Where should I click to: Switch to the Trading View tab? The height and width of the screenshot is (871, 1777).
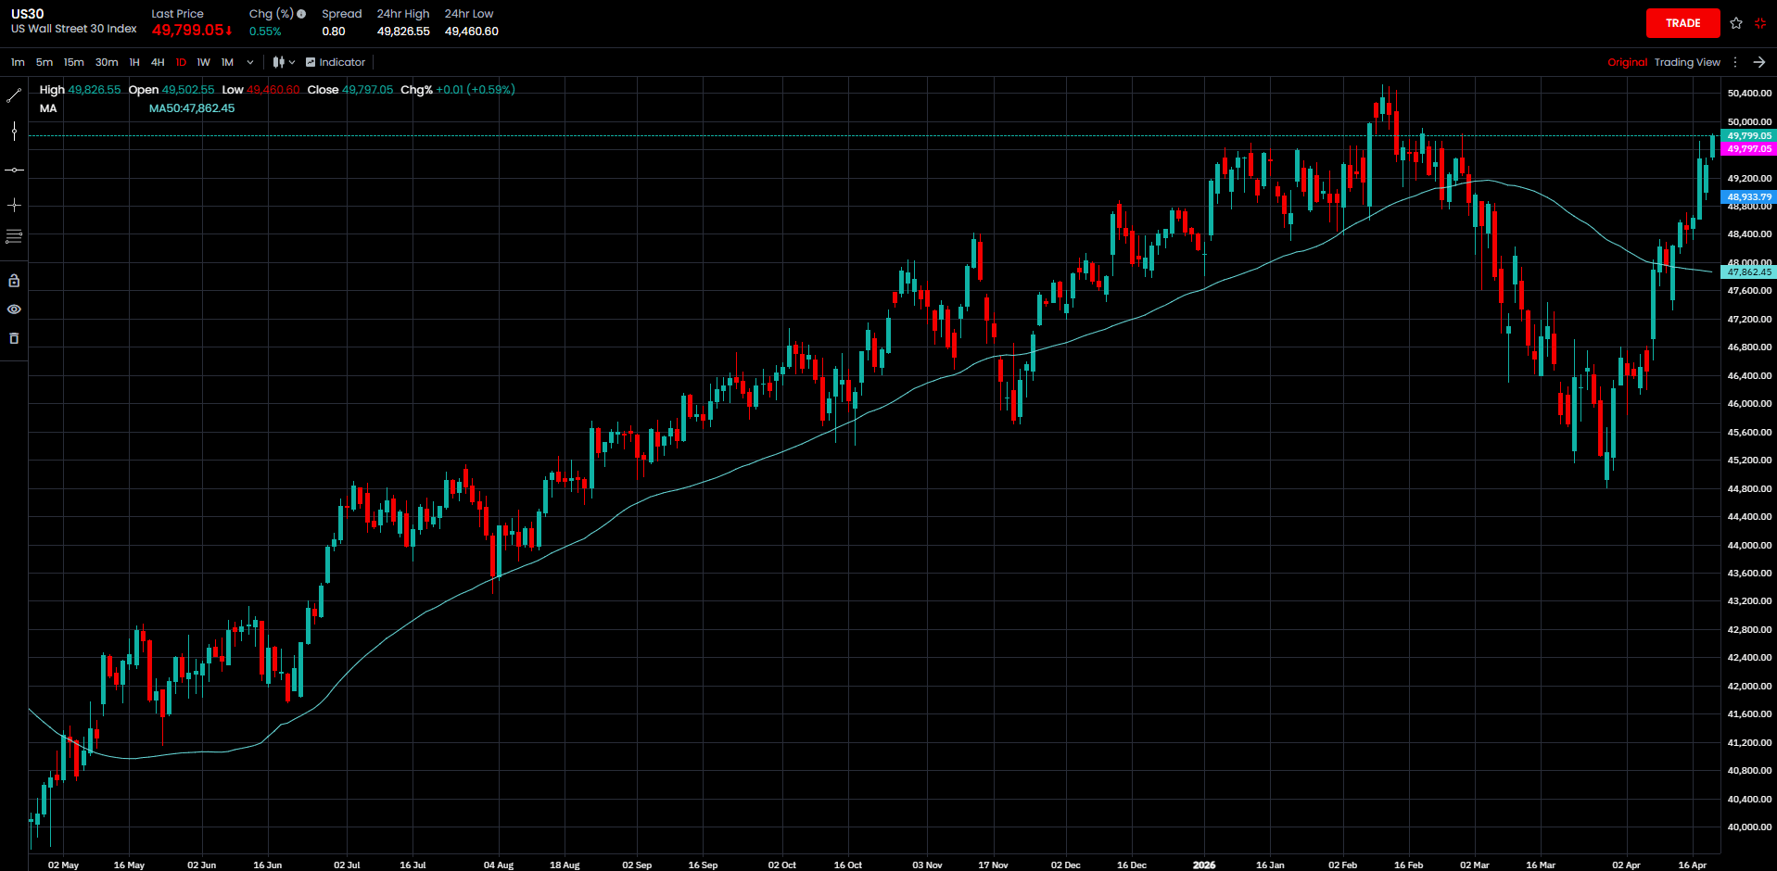click(1687, 62)
